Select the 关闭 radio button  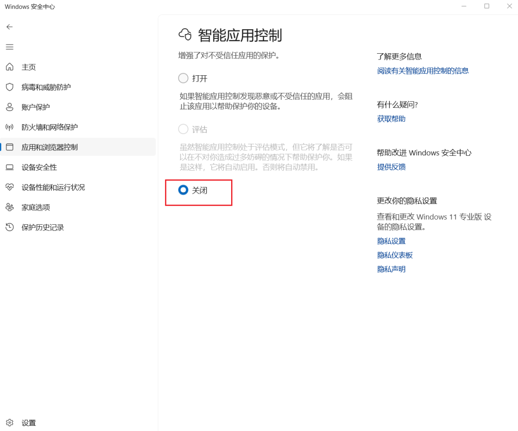183,190
